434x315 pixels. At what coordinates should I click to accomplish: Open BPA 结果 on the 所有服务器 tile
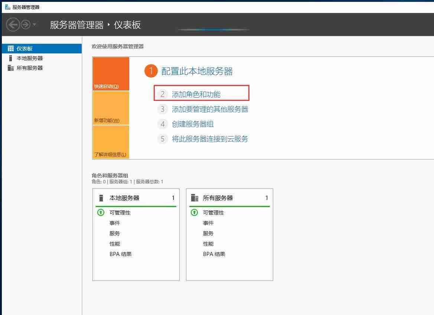tap(214, 254)
